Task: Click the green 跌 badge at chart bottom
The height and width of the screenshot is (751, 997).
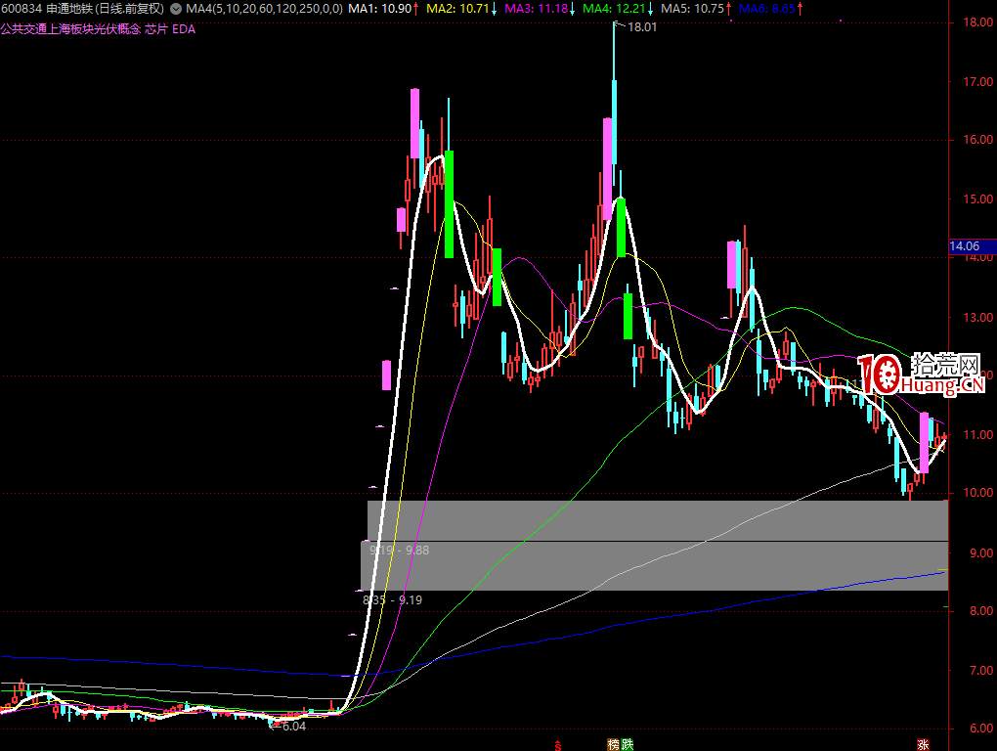Action: point(627,744)
